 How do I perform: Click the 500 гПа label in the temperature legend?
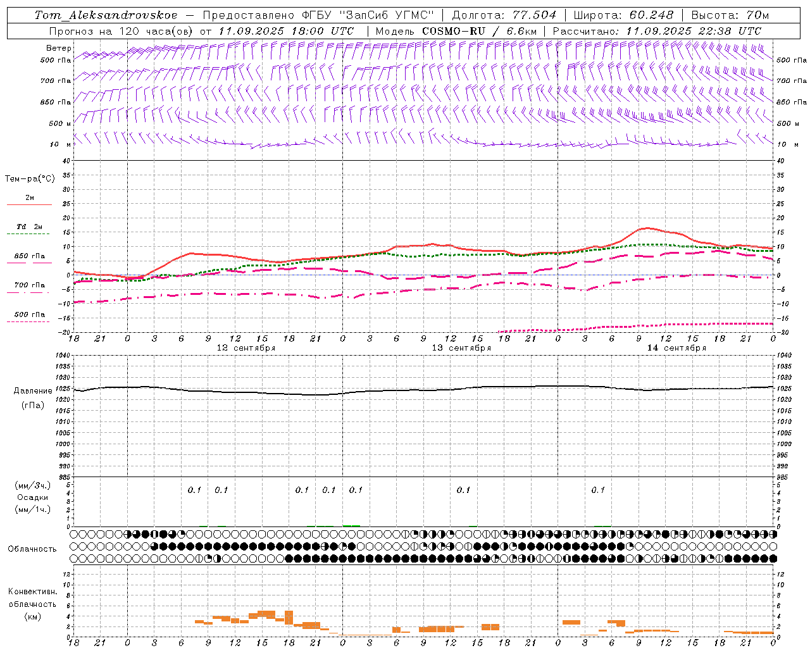[x=30, y=315]
